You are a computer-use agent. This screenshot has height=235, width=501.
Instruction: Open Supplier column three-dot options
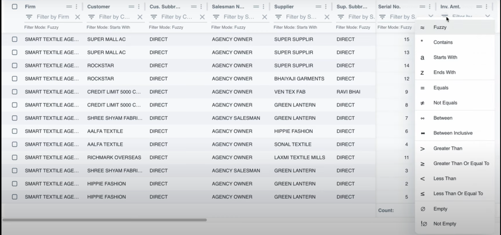(x=325, y=7)
